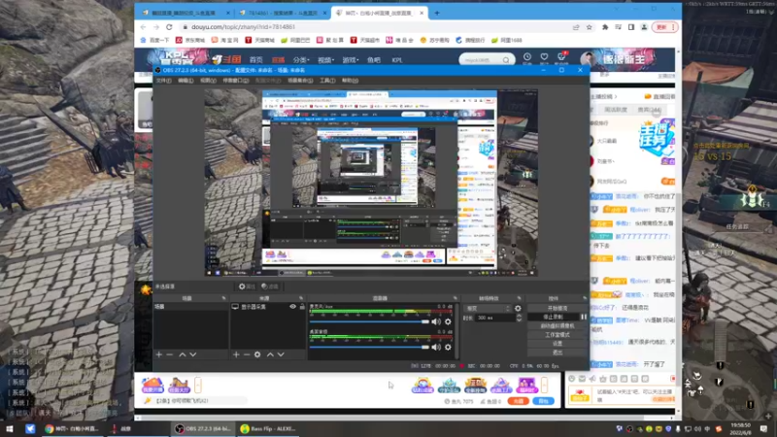The width and height of the screenshot is (777, 437).
Task: Start the virtual camera in OBS
Action: [x=557, y=326]
